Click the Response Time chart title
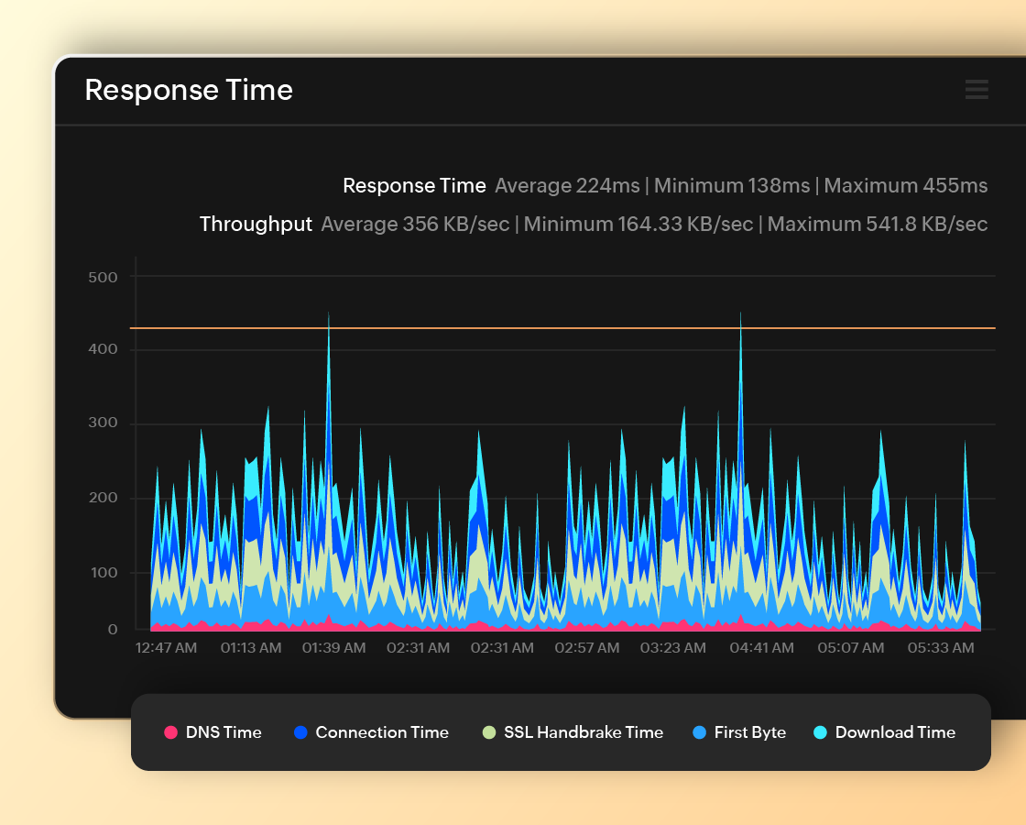 (189, 90)
